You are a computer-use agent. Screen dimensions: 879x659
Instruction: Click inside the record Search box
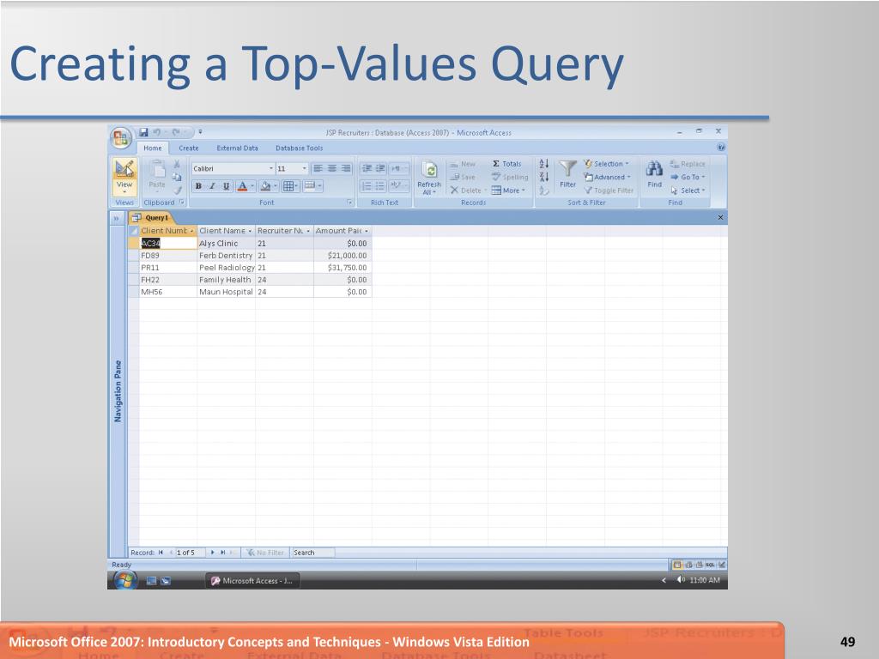point(313,552)
